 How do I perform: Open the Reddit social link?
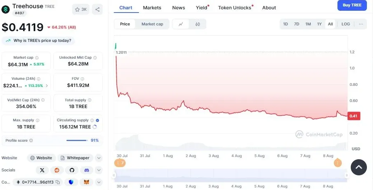tap(57, 170)
